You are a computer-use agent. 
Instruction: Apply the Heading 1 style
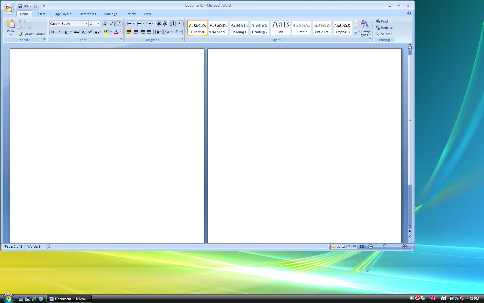(239, 28)
